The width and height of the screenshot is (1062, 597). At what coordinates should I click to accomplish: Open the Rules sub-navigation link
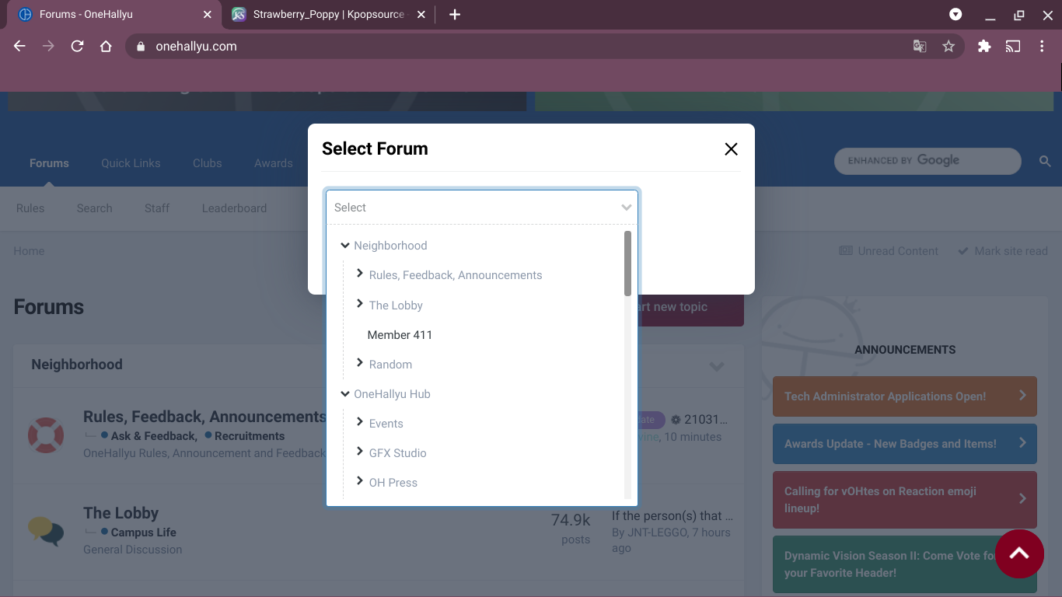30,208
